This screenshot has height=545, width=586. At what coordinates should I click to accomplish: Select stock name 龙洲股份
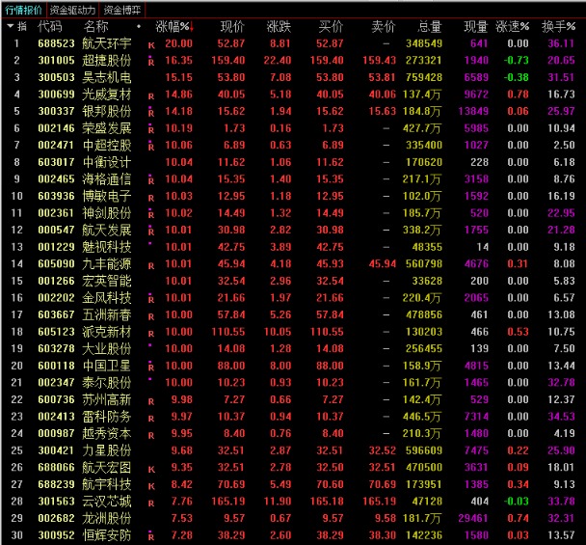[107, 518]
